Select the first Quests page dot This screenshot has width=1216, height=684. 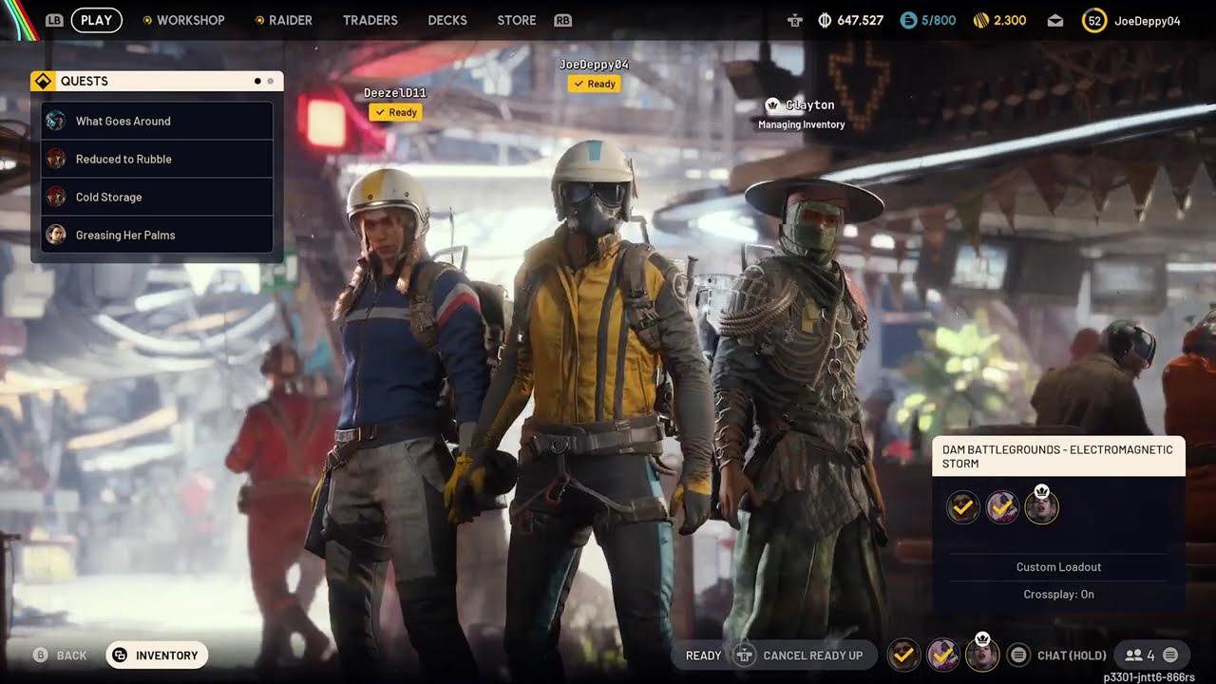coord(257,81)
